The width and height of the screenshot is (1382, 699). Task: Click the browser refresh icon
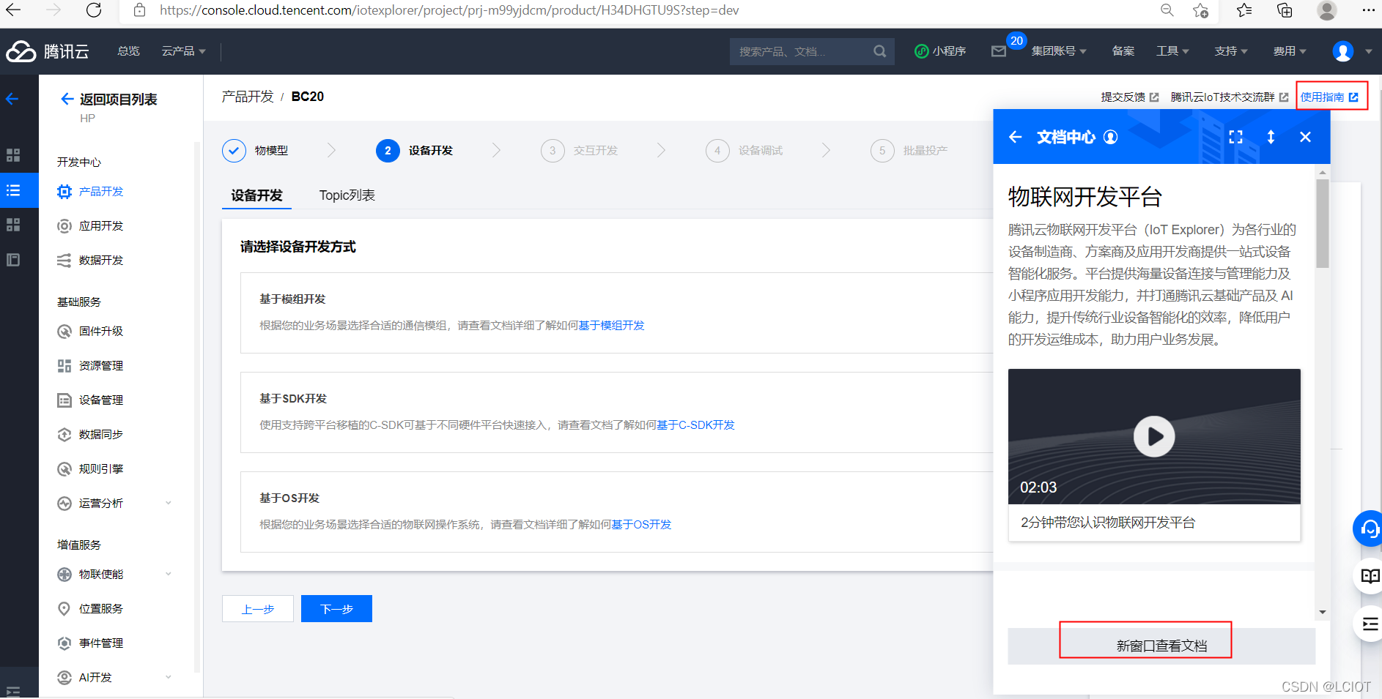[94, 10]
